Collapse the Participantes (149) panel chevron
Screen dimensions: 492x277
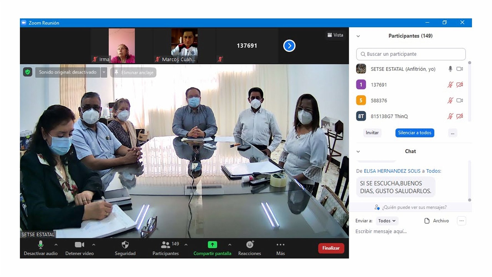[x=358, y=36]
